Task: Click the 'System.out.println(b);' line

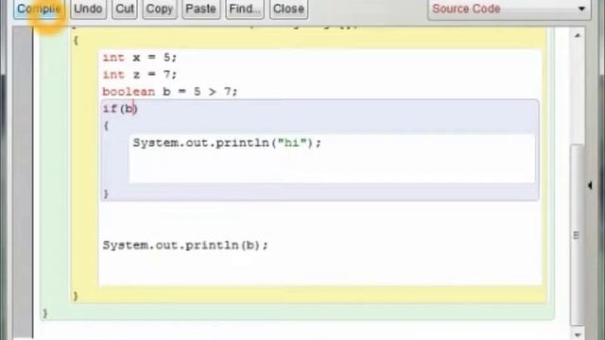Action: pos(185,246)
